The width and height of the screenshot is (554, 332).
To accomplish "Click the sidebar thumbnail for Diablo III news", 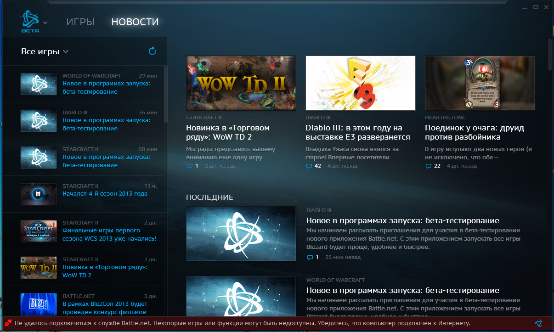I will click(39, 121).
